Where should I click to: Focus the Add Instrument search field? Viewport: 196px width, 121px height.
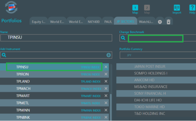56,55
